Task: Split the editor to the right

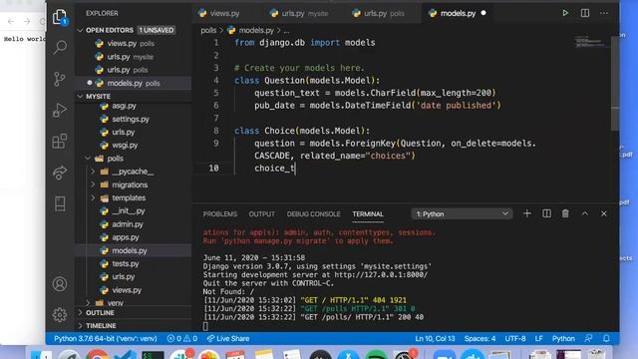Action: pos(585,13)
